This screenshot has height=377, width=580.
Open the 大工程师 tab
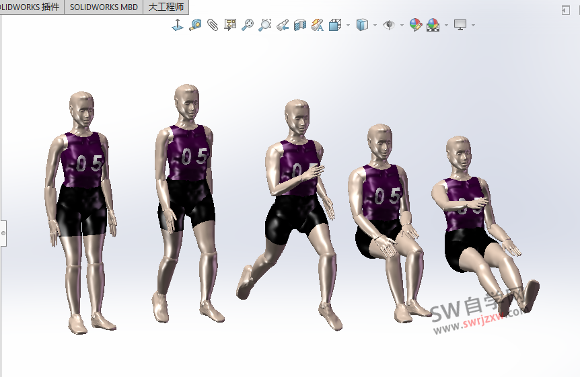(x=166, y=7)
